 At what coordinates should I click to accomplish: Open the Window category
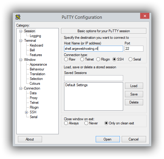(x=30, y=60)
